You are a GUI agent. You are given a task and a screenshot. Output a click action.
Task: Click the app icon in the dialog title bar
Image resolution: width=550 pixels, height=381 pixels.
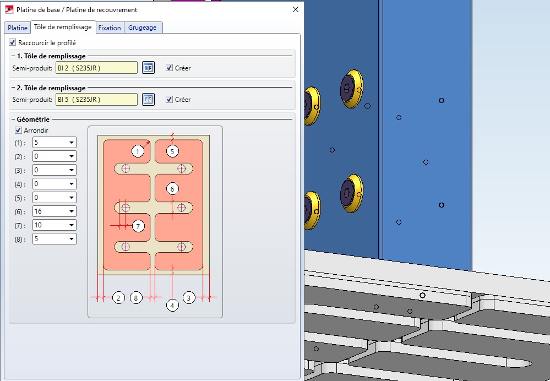pos(9,9)
